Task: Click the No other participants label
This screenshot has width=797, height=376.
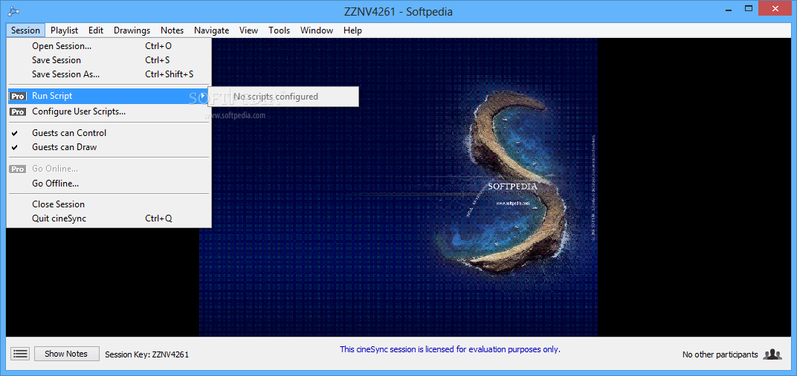Action: 720,354
